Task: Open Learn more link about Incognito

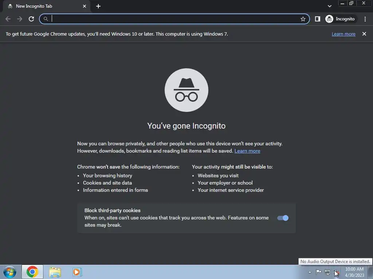Action: point(247,151)
